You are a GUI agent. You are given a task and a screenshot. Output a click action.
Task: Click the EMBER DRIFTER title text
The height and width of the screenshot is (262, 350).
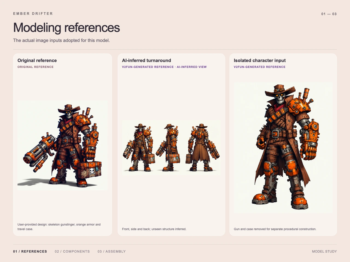click(x=33, y=13)
